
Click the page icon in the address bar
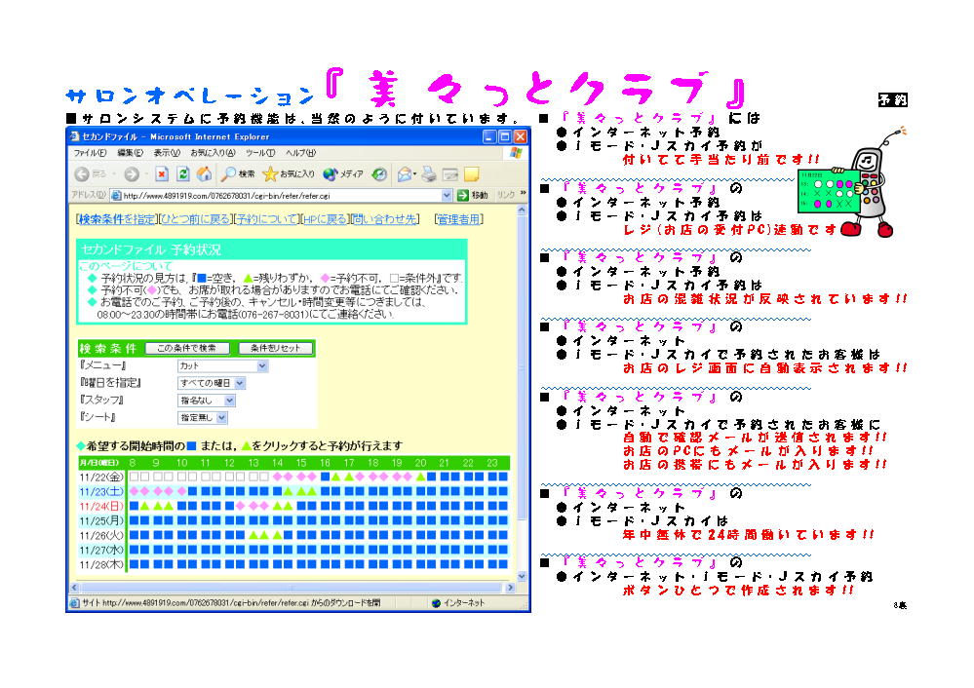116,196
